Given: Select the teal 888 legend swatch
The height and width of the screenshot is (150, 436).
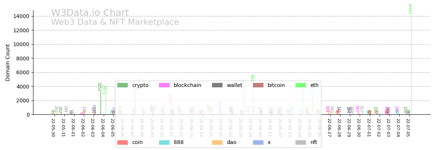Looking at the screenshot, I should (x=164, y=142).
